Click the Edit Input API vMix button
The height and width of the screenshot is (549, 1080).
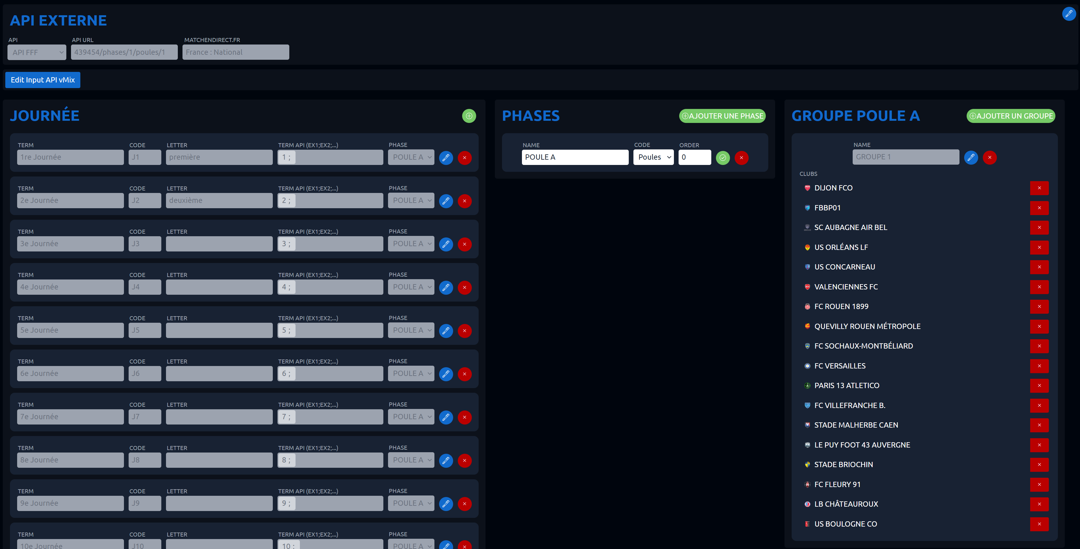pyautogui.click(x=42, y=80)
